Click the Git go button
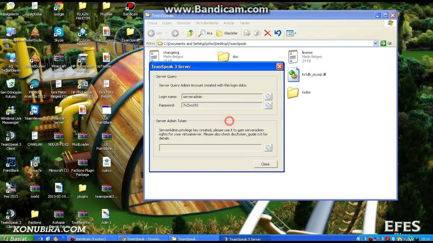Image resolution: width=433 pixels, height=243 pixels. (386, 44)
